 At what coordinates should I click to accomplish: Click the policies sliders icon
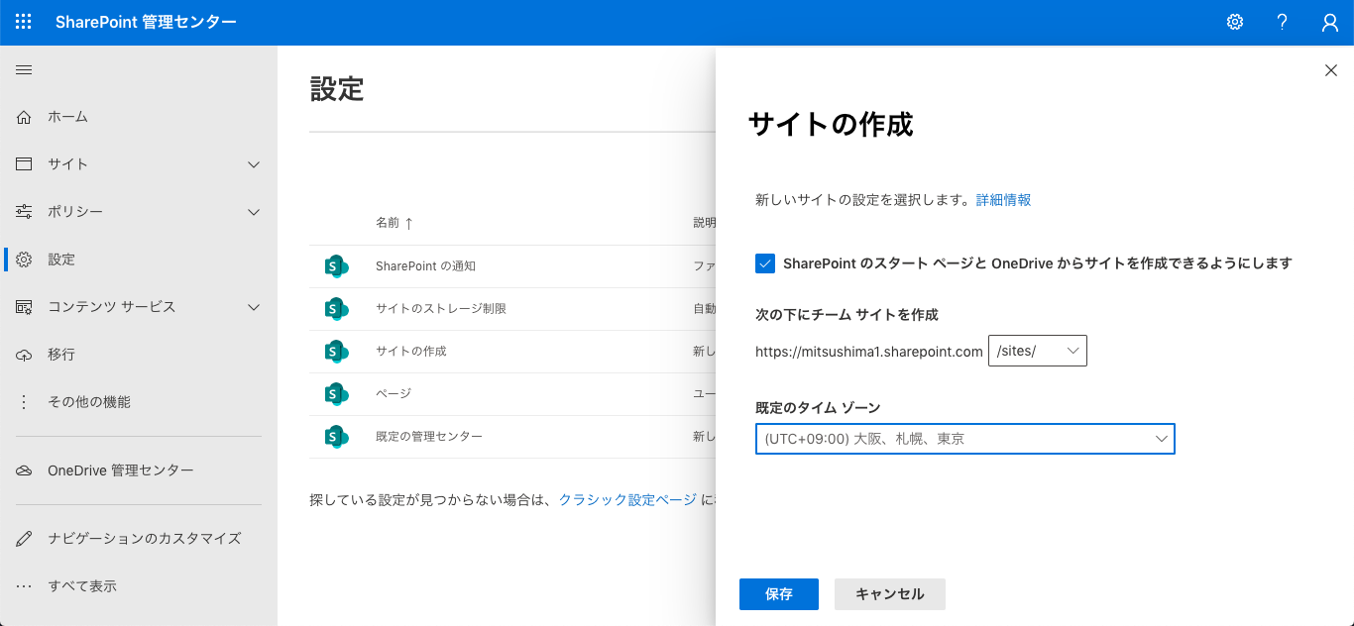[25, 212]
